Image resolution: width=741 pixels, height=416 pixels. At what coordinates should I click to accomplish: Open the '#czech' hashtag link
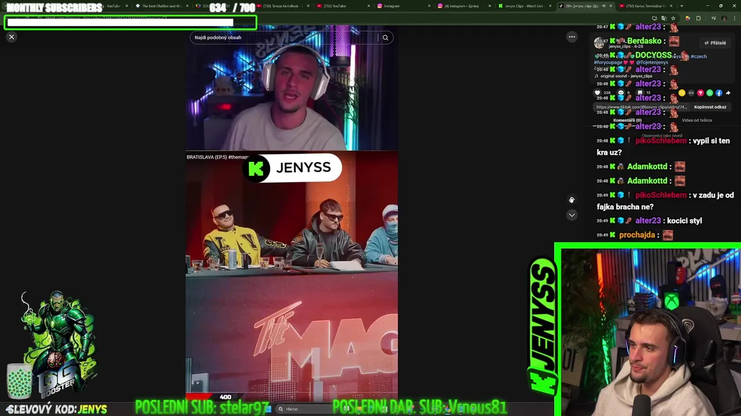tap(699, 57)
